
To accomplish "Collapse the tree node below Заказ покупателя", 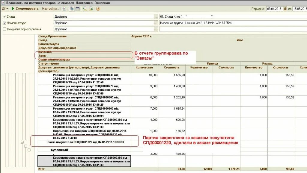I will click(x=26, y=146).
